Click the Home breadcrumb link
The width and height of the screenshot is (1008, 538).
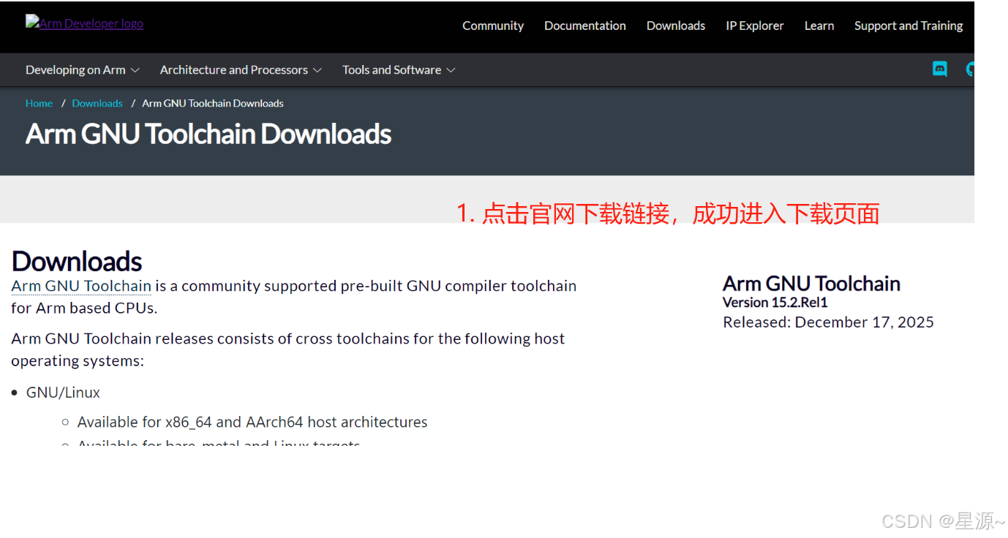coord(39,103)
